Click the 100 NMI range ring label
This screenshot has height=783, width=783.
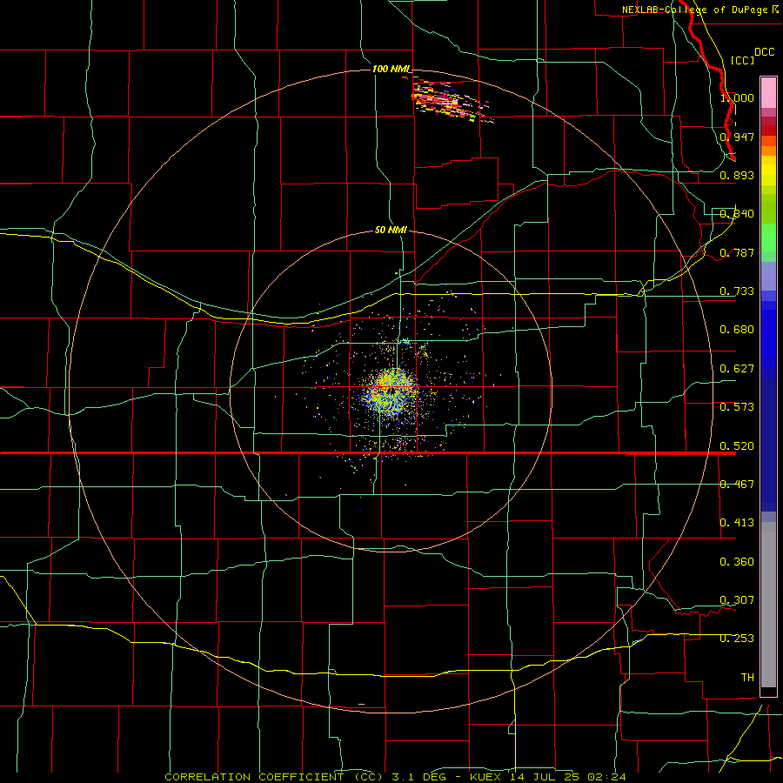(x=391, y=69)
